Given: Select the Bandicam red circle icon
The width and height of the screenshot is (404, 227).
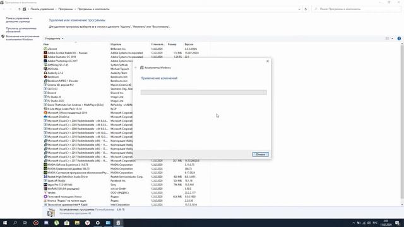Looking at the screenshot, I should (45, 77).
